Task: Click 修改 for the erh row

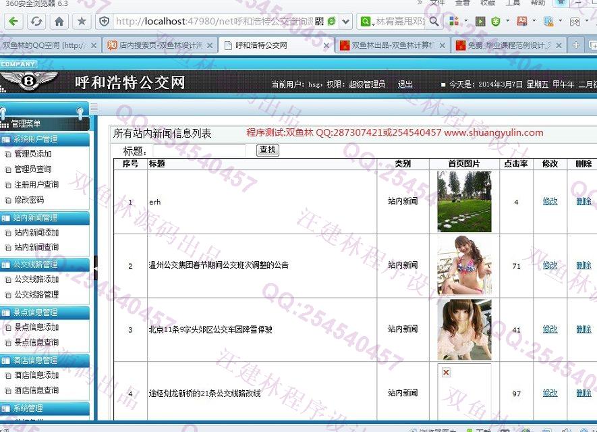Action: pyautogui.click(x=550, y=201)
